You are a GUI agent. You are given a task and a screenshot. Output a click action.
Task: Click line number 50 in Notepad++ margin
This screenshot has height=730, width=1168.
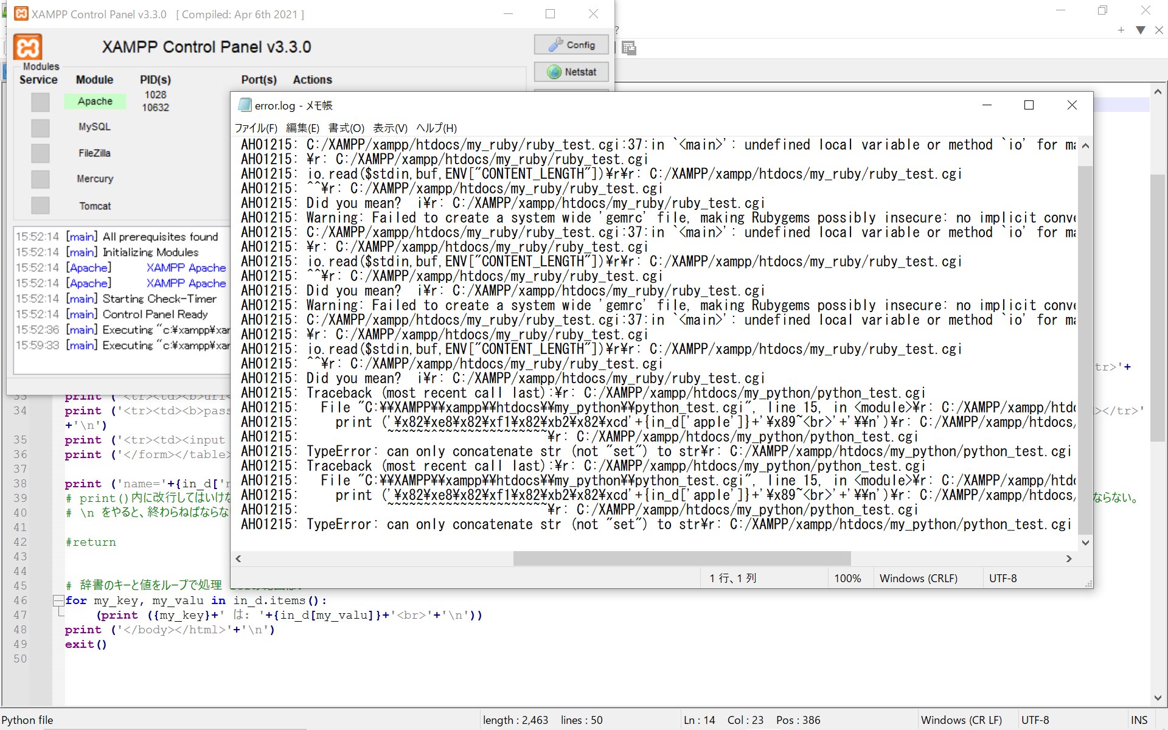click(20, 659)
